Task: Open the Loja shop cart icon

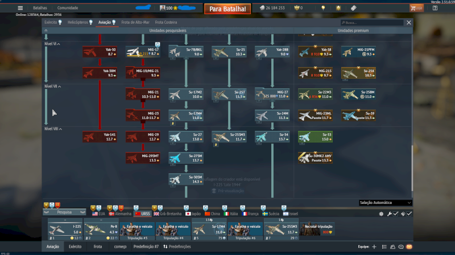Action: coord(416,8)
